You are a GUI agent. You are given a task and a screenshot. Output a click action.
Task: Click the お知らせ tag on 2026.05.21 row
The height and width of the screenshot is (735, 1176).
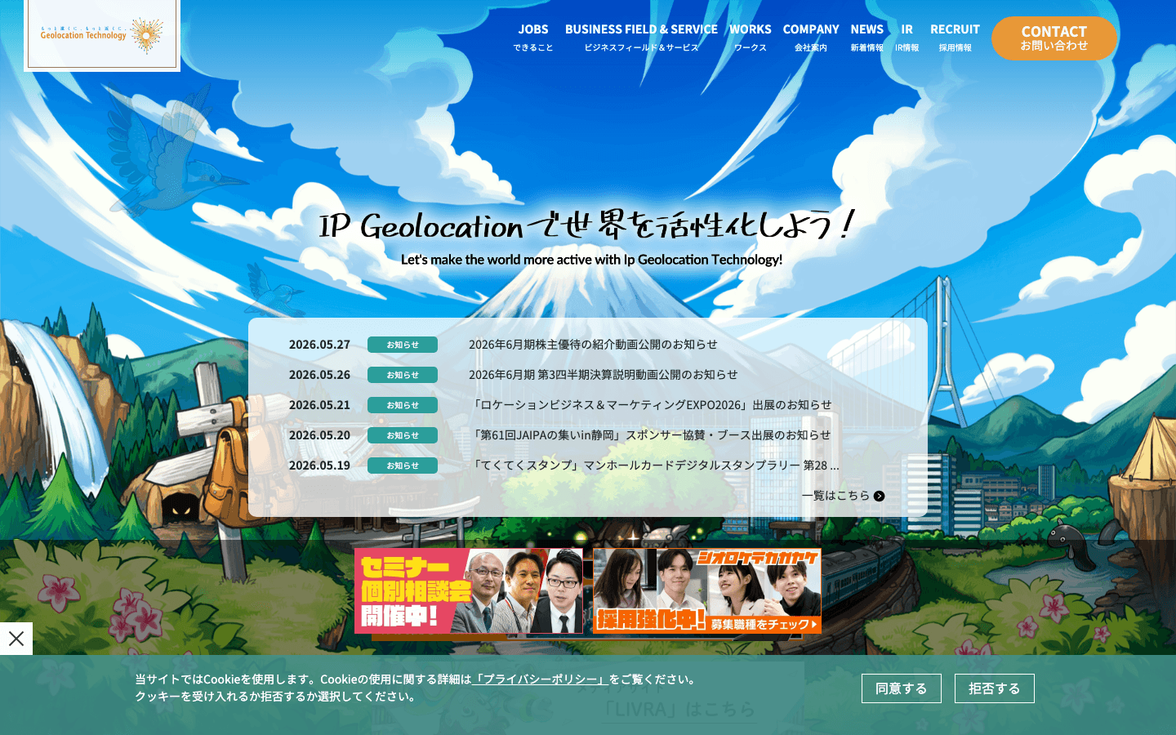click(x=403, y=405)
